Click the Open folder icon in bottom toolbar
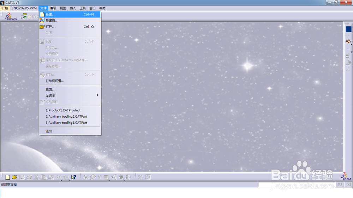Image resolution: width=353 pixels, height=198 pixels. 14,177
